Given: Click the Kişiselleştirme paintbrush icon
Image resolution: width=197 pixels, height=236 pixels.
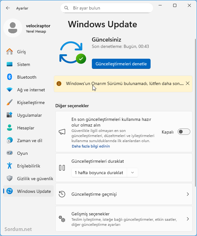Looking at the screenshot, I should (10, 102).
